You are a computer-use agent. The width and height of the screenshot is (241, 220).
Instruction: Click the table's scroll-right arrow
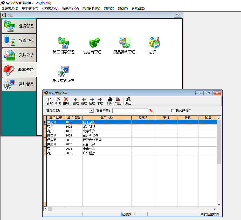click(215, 209)
